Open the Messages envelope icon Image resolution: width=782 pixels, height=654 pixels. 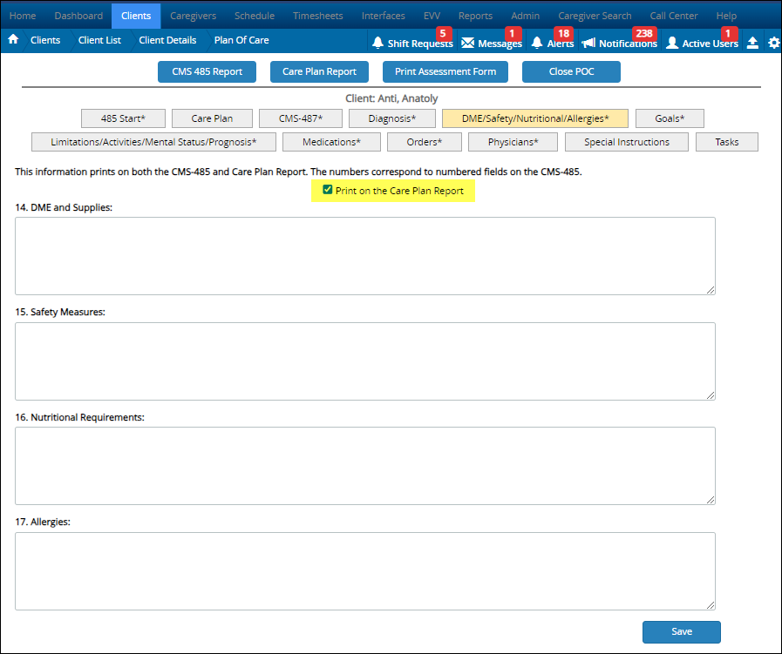[x=468, y=43]
